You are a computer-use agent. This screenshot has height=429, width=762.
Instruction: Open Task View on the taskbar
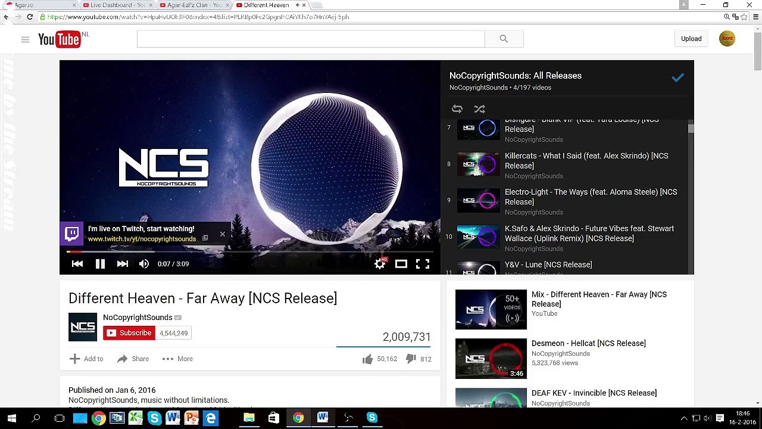(x=60, y=418)
